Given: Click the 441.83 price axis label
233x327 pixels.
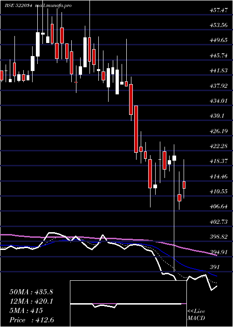Looking at the screenshot, I should point(219,71).
